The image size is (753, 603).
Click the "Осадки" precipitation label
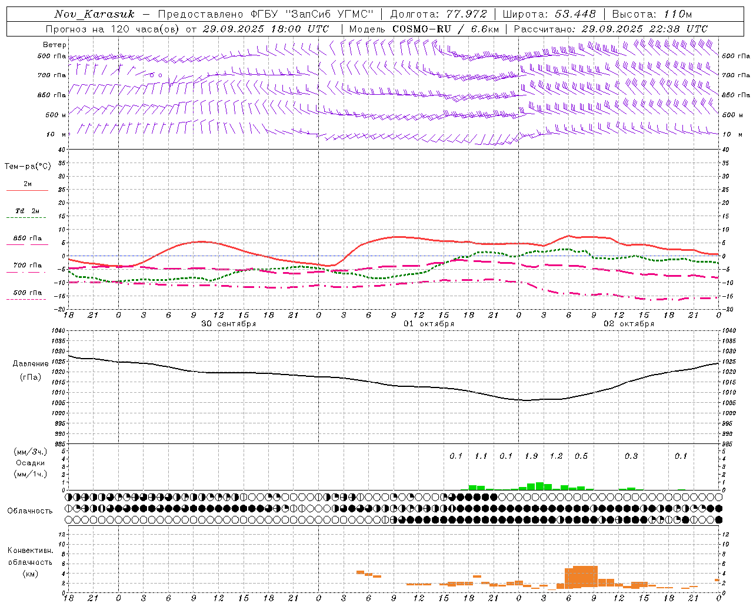(x=31, y=463)
